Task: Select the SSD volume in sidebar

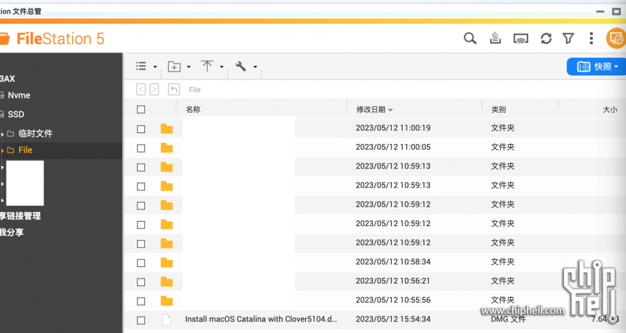Action: pos(16,115)
